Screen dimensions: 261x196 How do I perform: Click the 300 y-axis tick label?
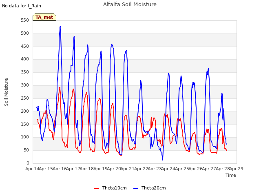click(25, 85)
